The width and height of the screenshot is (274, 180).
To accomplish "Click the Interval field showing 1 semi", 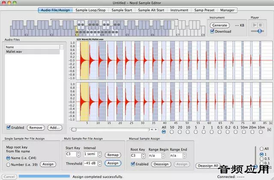I will pyautogui.click(x=90, y=154).
